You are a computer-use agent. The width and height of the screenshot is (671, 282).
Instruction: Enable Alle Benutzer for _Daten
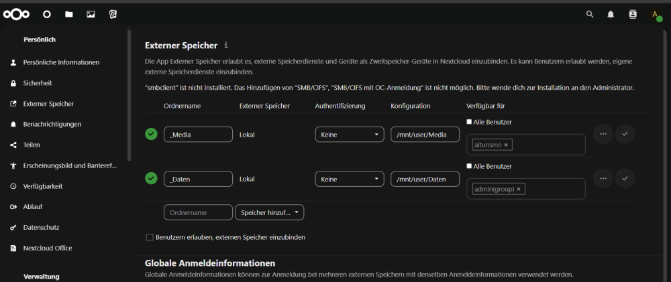[x=469, y=166]
